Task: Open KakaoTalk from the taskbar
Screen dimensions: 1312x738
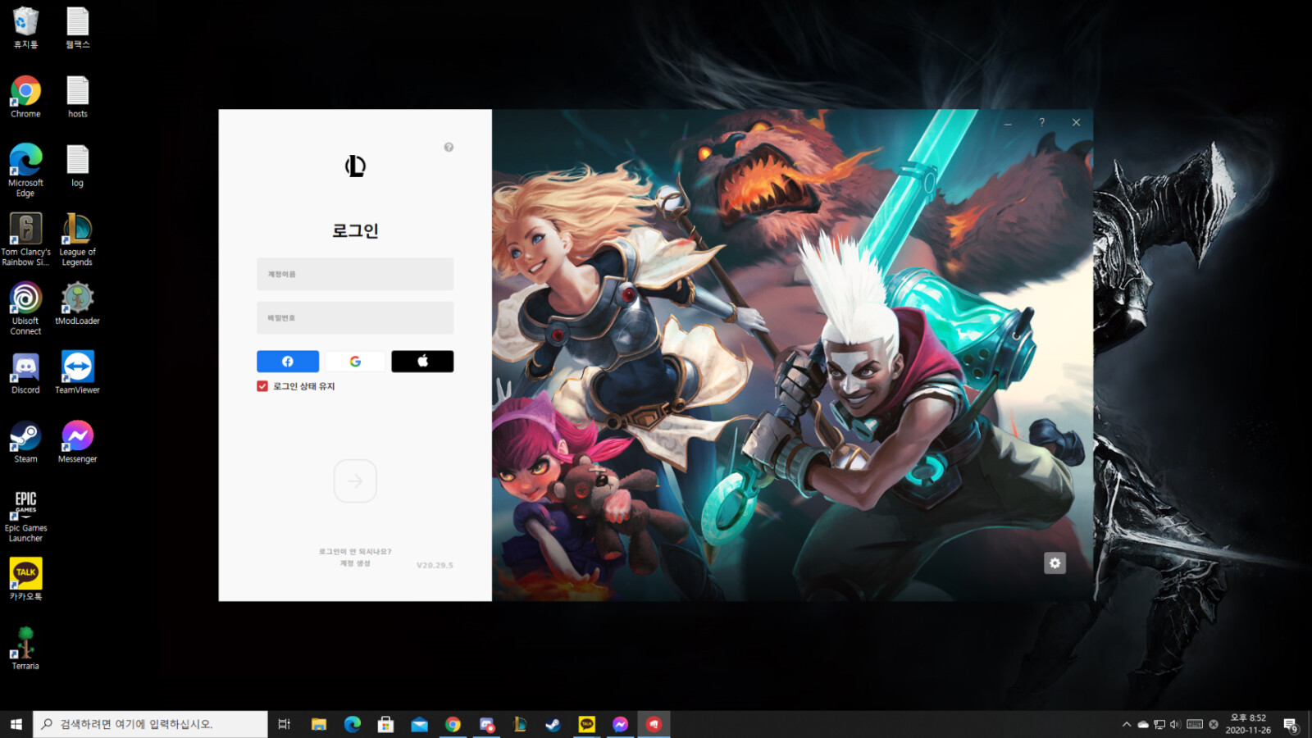Action: pyautogui.click(x=587, y=724)
